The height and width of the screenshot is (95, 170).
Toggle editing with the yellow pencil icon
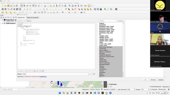(x=27, y=9)
